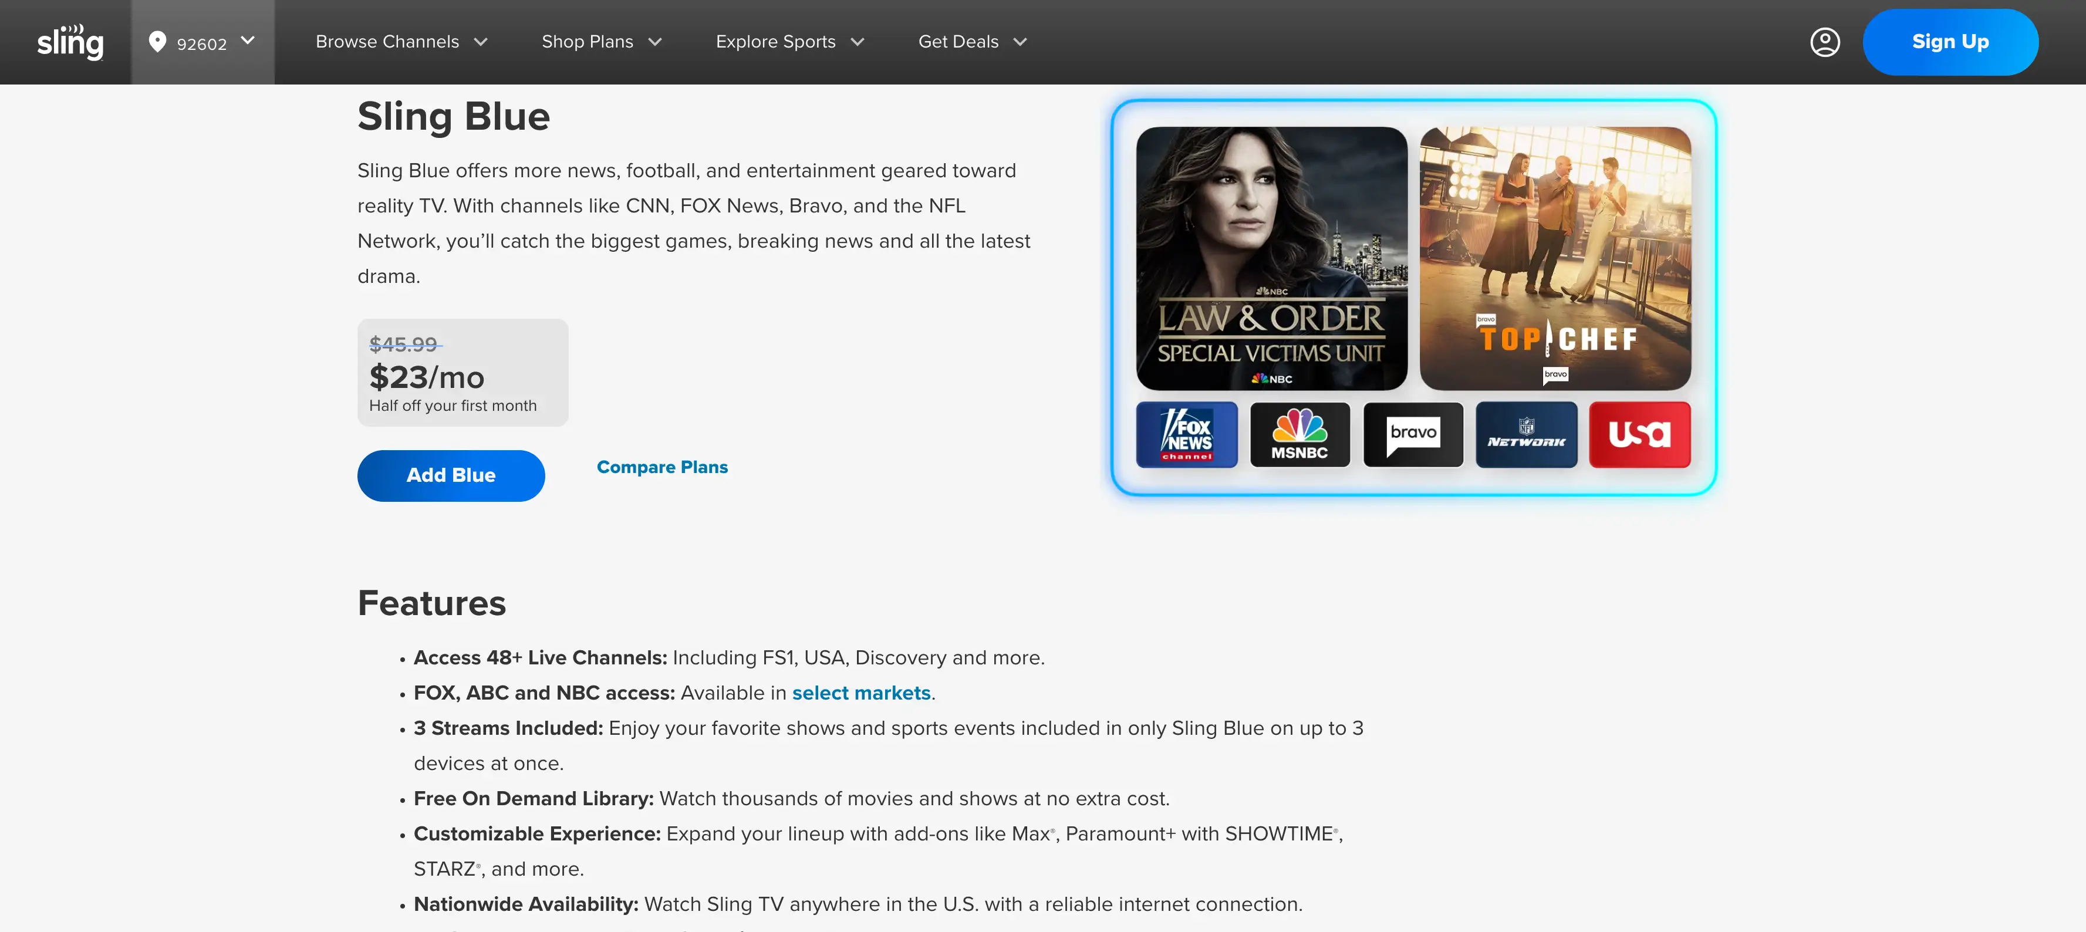This screenshot has height=932, width=2086.
Task: Click the $23/mo price box
Action: point(463,373)
